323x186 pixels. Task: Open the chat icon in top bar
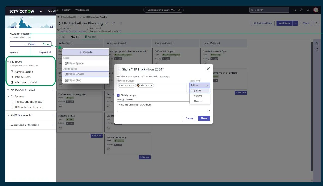coord(295,10)
